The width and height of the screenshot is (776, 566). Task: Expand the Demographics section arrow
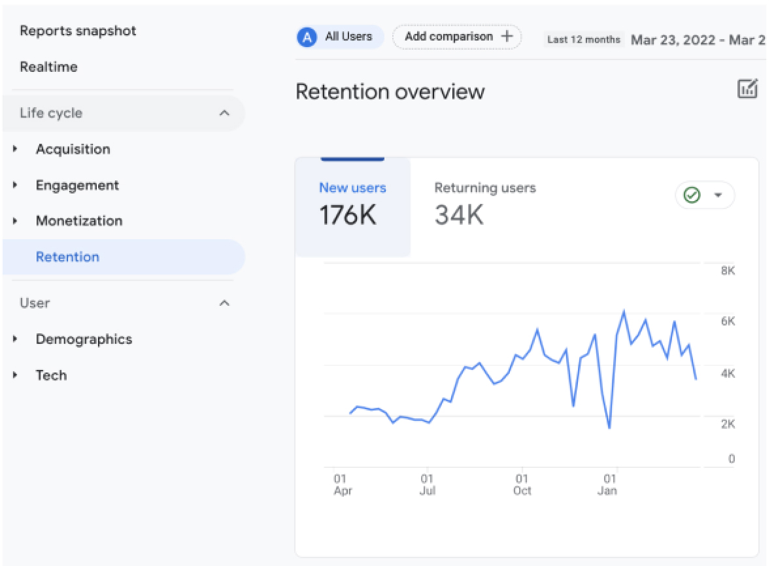[x=15, y=339]
